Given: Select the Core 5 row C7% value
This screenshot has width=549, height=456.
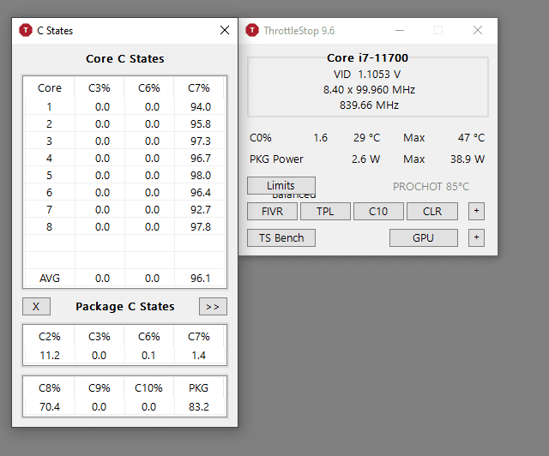Looking at the screenshot, I should [201, 176].
